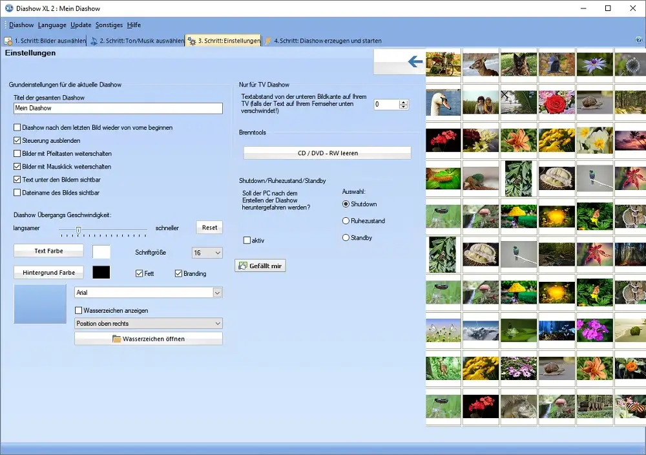Click the music note icon of step 2
This screenshot has height=455, width=646.
coord(94,41)
